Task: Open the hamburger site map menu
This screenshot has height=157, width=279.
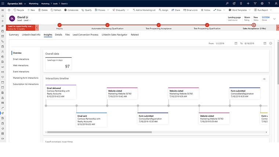Action: coord(3,10)
